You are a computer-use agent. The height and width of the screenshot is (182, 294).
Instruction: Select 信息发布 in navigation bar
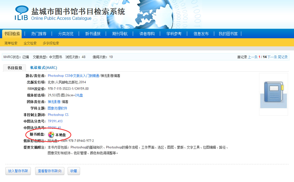[201, 34]
